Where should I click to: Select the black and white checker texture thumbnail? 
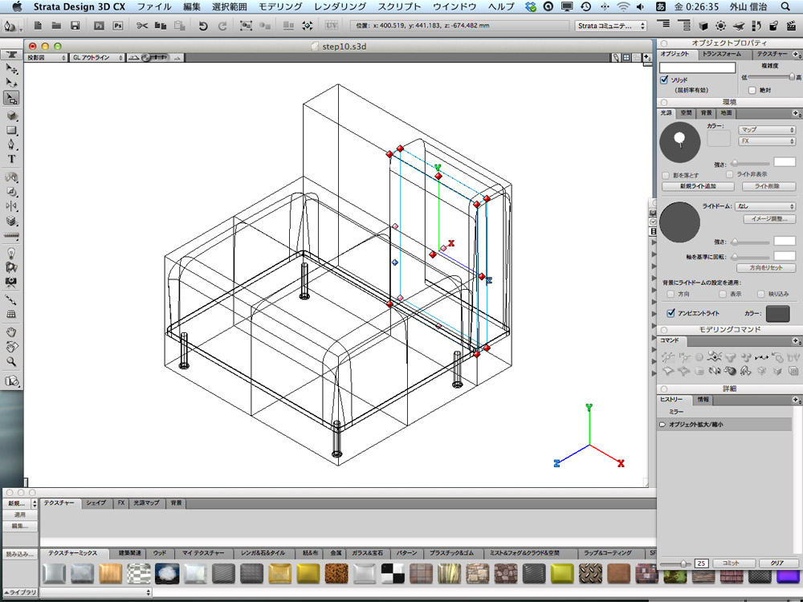coord(393,573)
